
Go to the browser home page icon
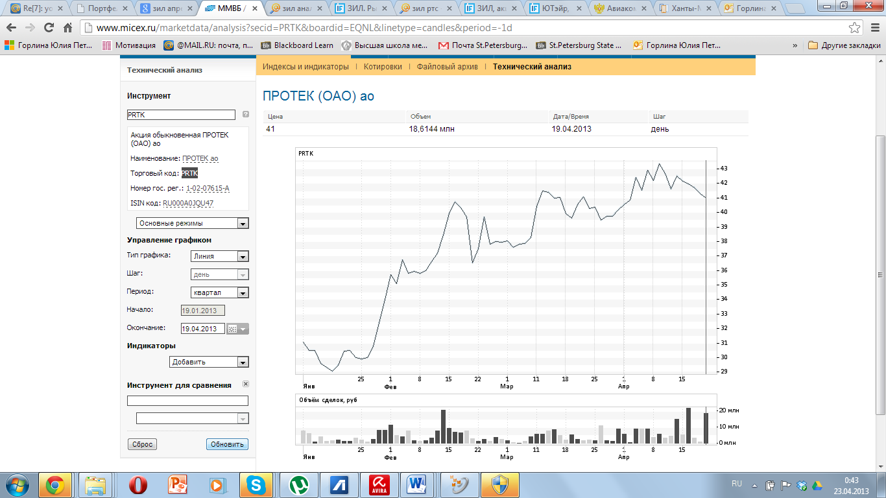[x=67, y=28]
